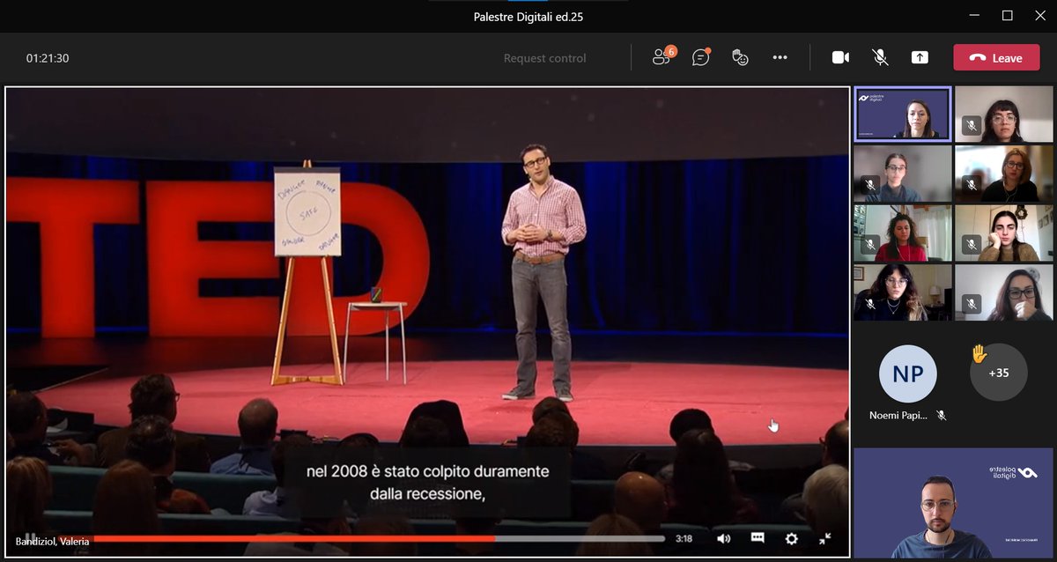
Task: Select the tile of the participant resting cheek on hand
Action: (1003, 233)
